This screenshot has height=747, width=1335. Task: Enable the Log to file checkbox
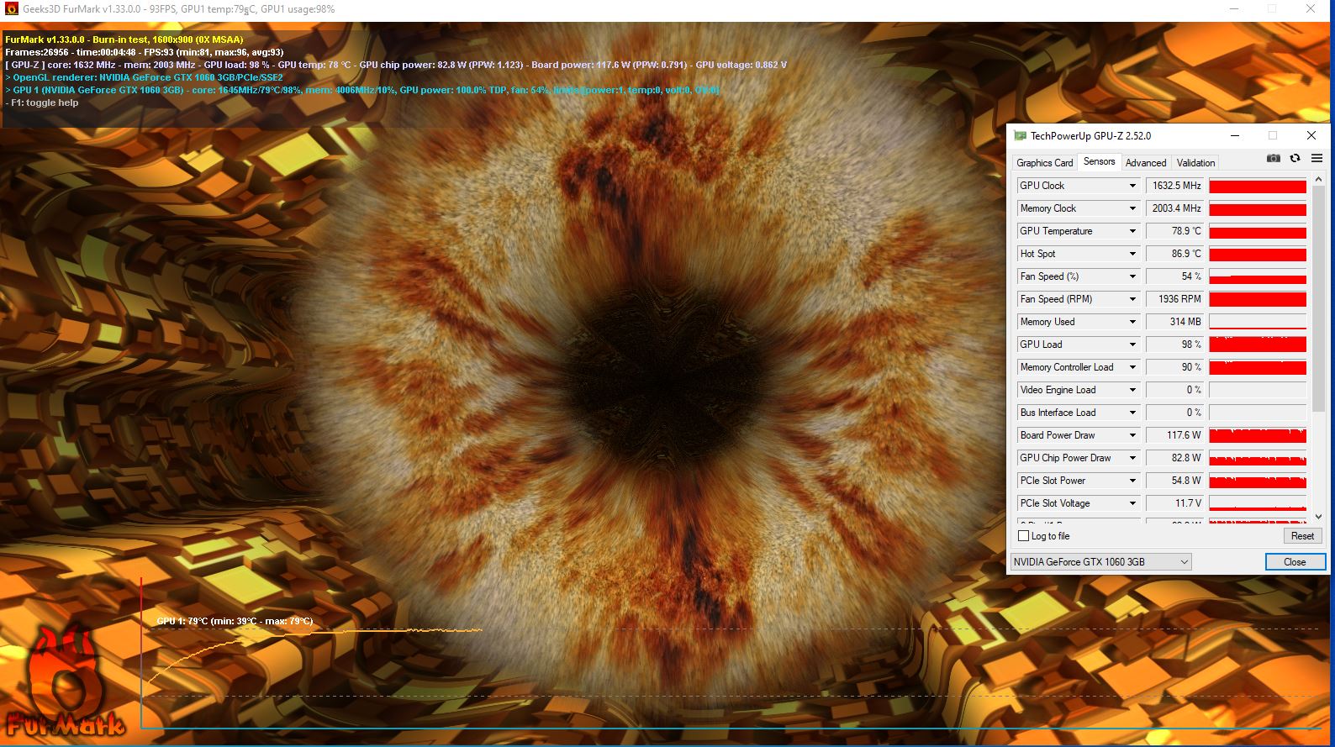(x=1023, y=536)
